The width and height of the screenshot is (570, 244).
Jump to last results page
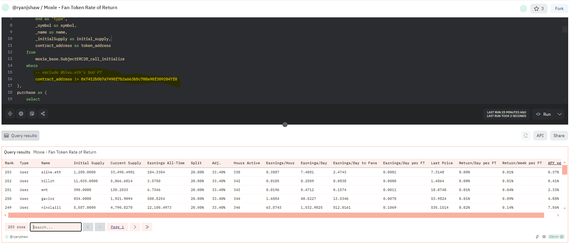147,227
